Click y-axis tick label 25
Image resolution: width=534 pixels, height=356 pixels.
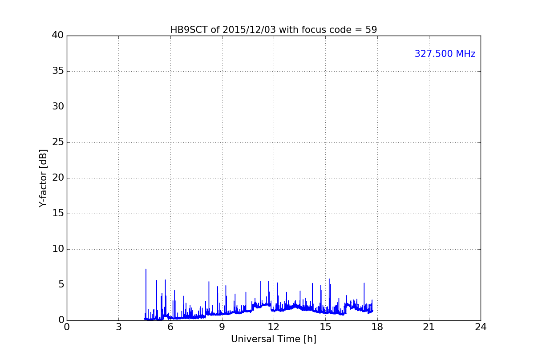(58, 142)
